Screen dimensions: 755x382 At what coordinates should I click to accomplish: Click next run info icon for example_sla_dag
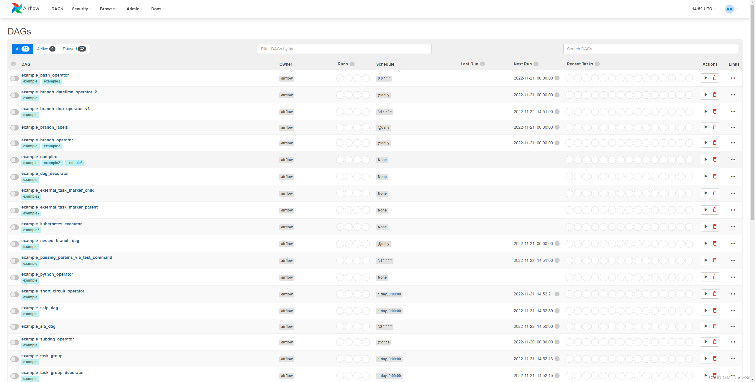pos(557,326)
